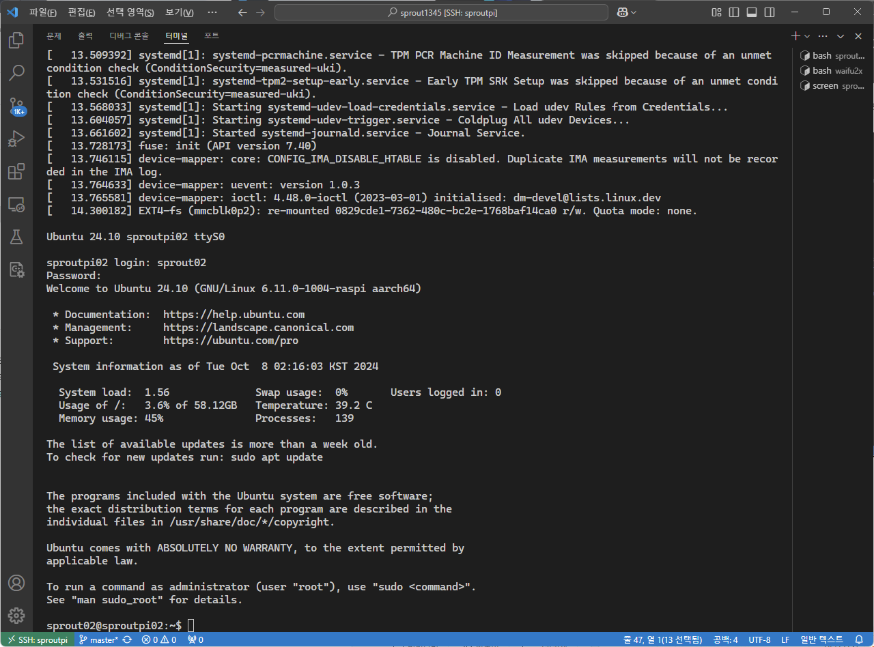Toggle the secondary side bar
The width and height of the screenshot is (874, 647).
(770, 12)
